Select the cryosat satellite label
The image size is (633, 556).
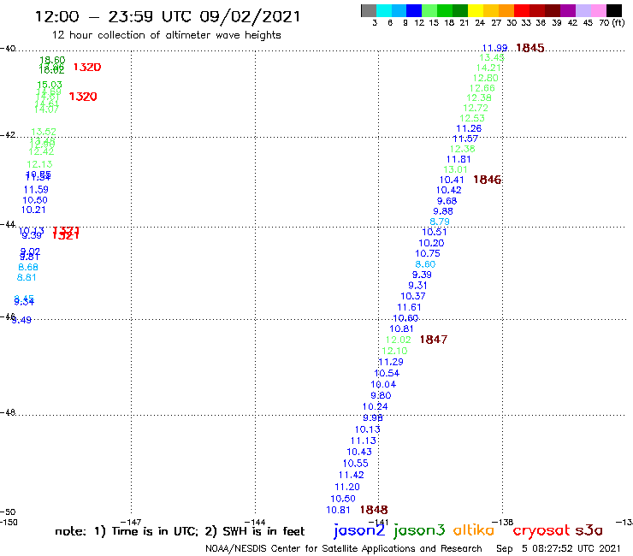541,531
